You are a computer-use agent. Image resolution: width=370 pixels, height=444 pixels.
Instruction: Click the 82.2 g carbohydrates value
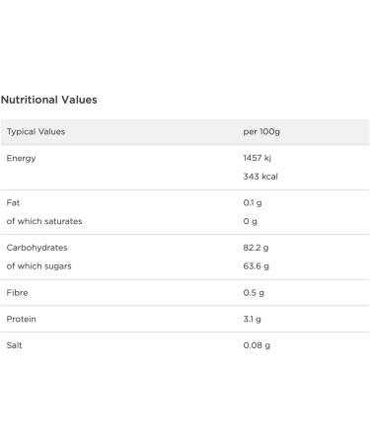256,248
